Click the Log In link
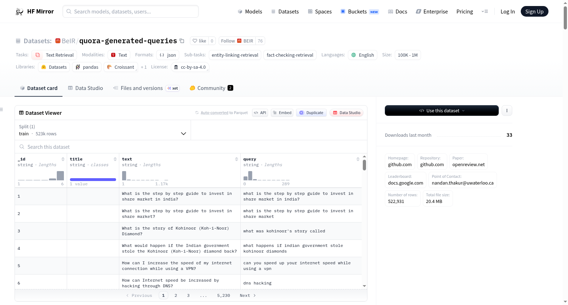The image size is (568, 305). (508, 12)
